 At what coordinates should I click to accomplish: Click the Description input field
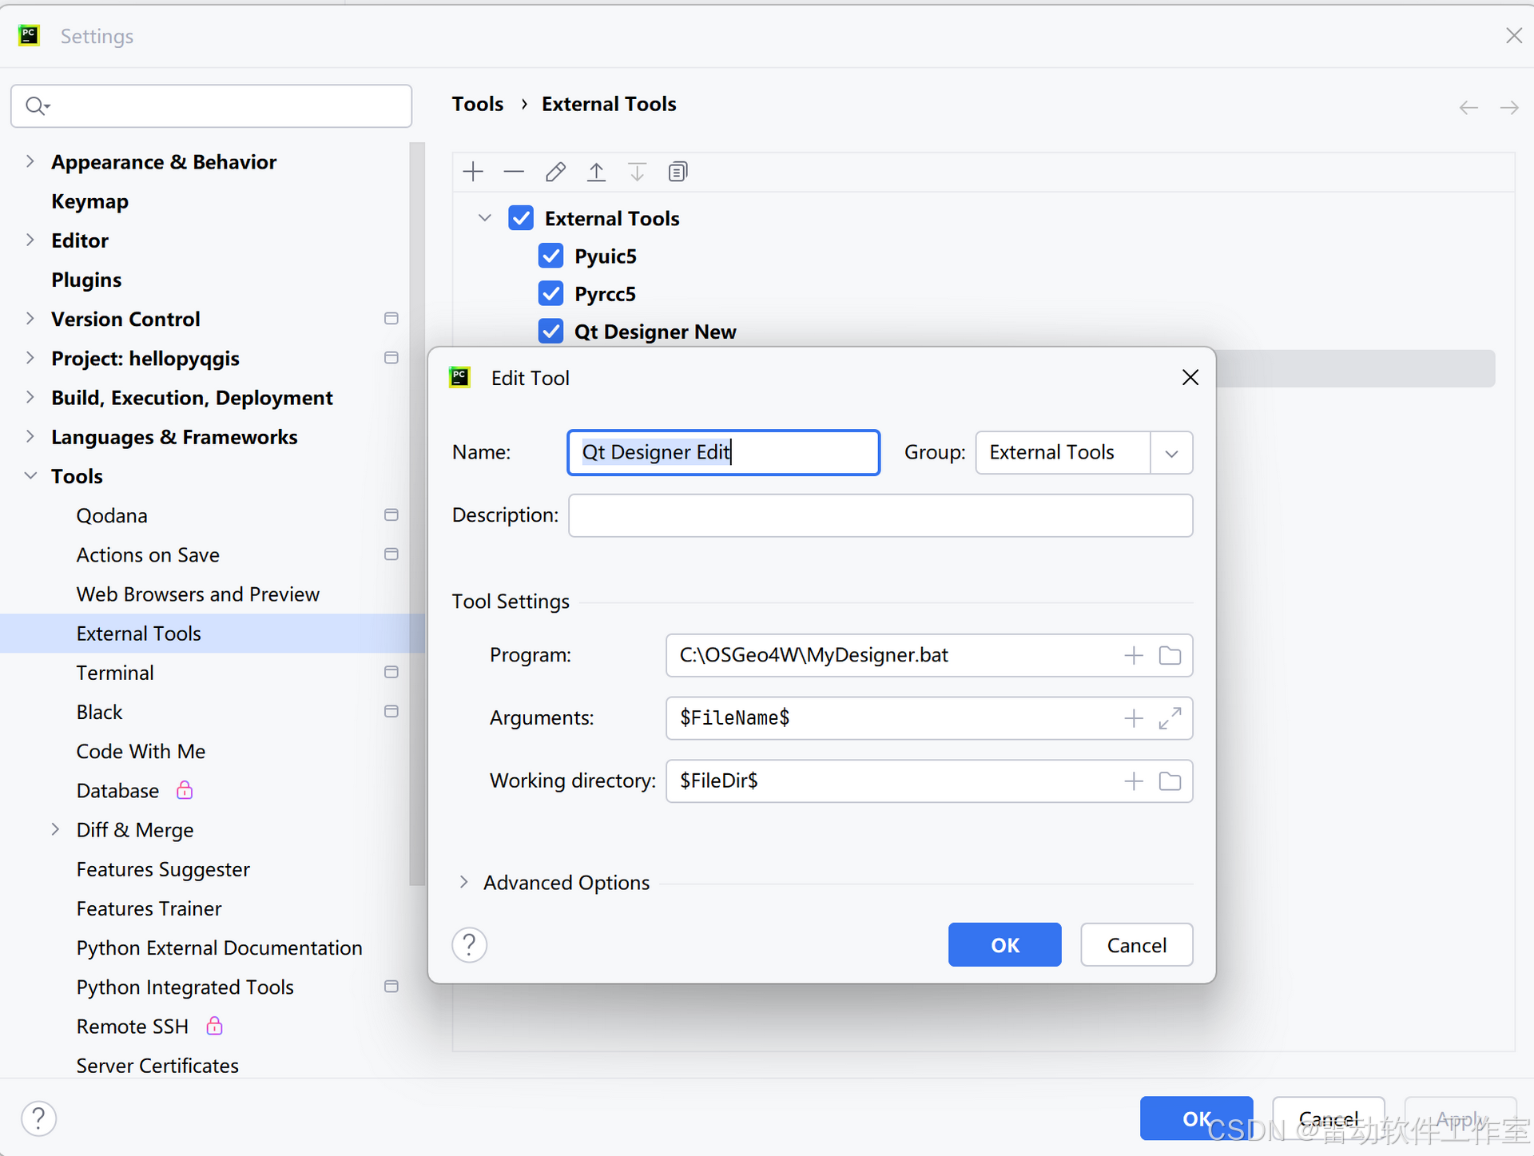click(x=880, y=515)
